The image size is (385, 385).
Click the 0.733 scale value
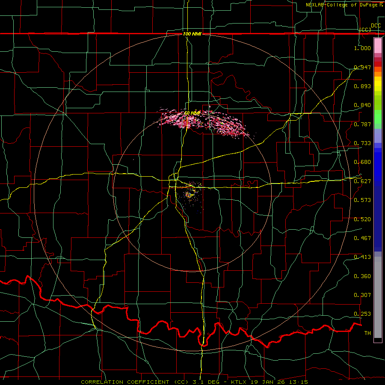tap(362, 143)
